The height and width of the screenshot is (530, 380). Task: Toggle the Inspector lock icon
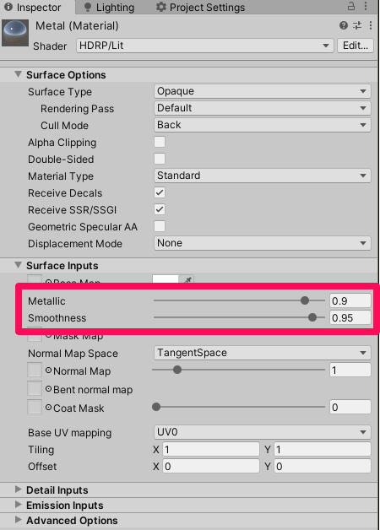pos(351,6)
